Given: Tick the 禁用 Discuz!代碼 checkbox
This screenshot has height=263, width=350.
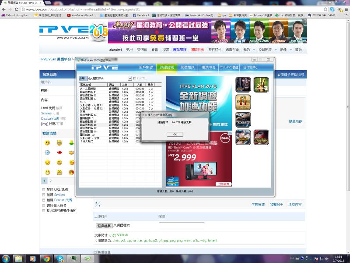Looking at the screenshot, I should coord(43,200).
